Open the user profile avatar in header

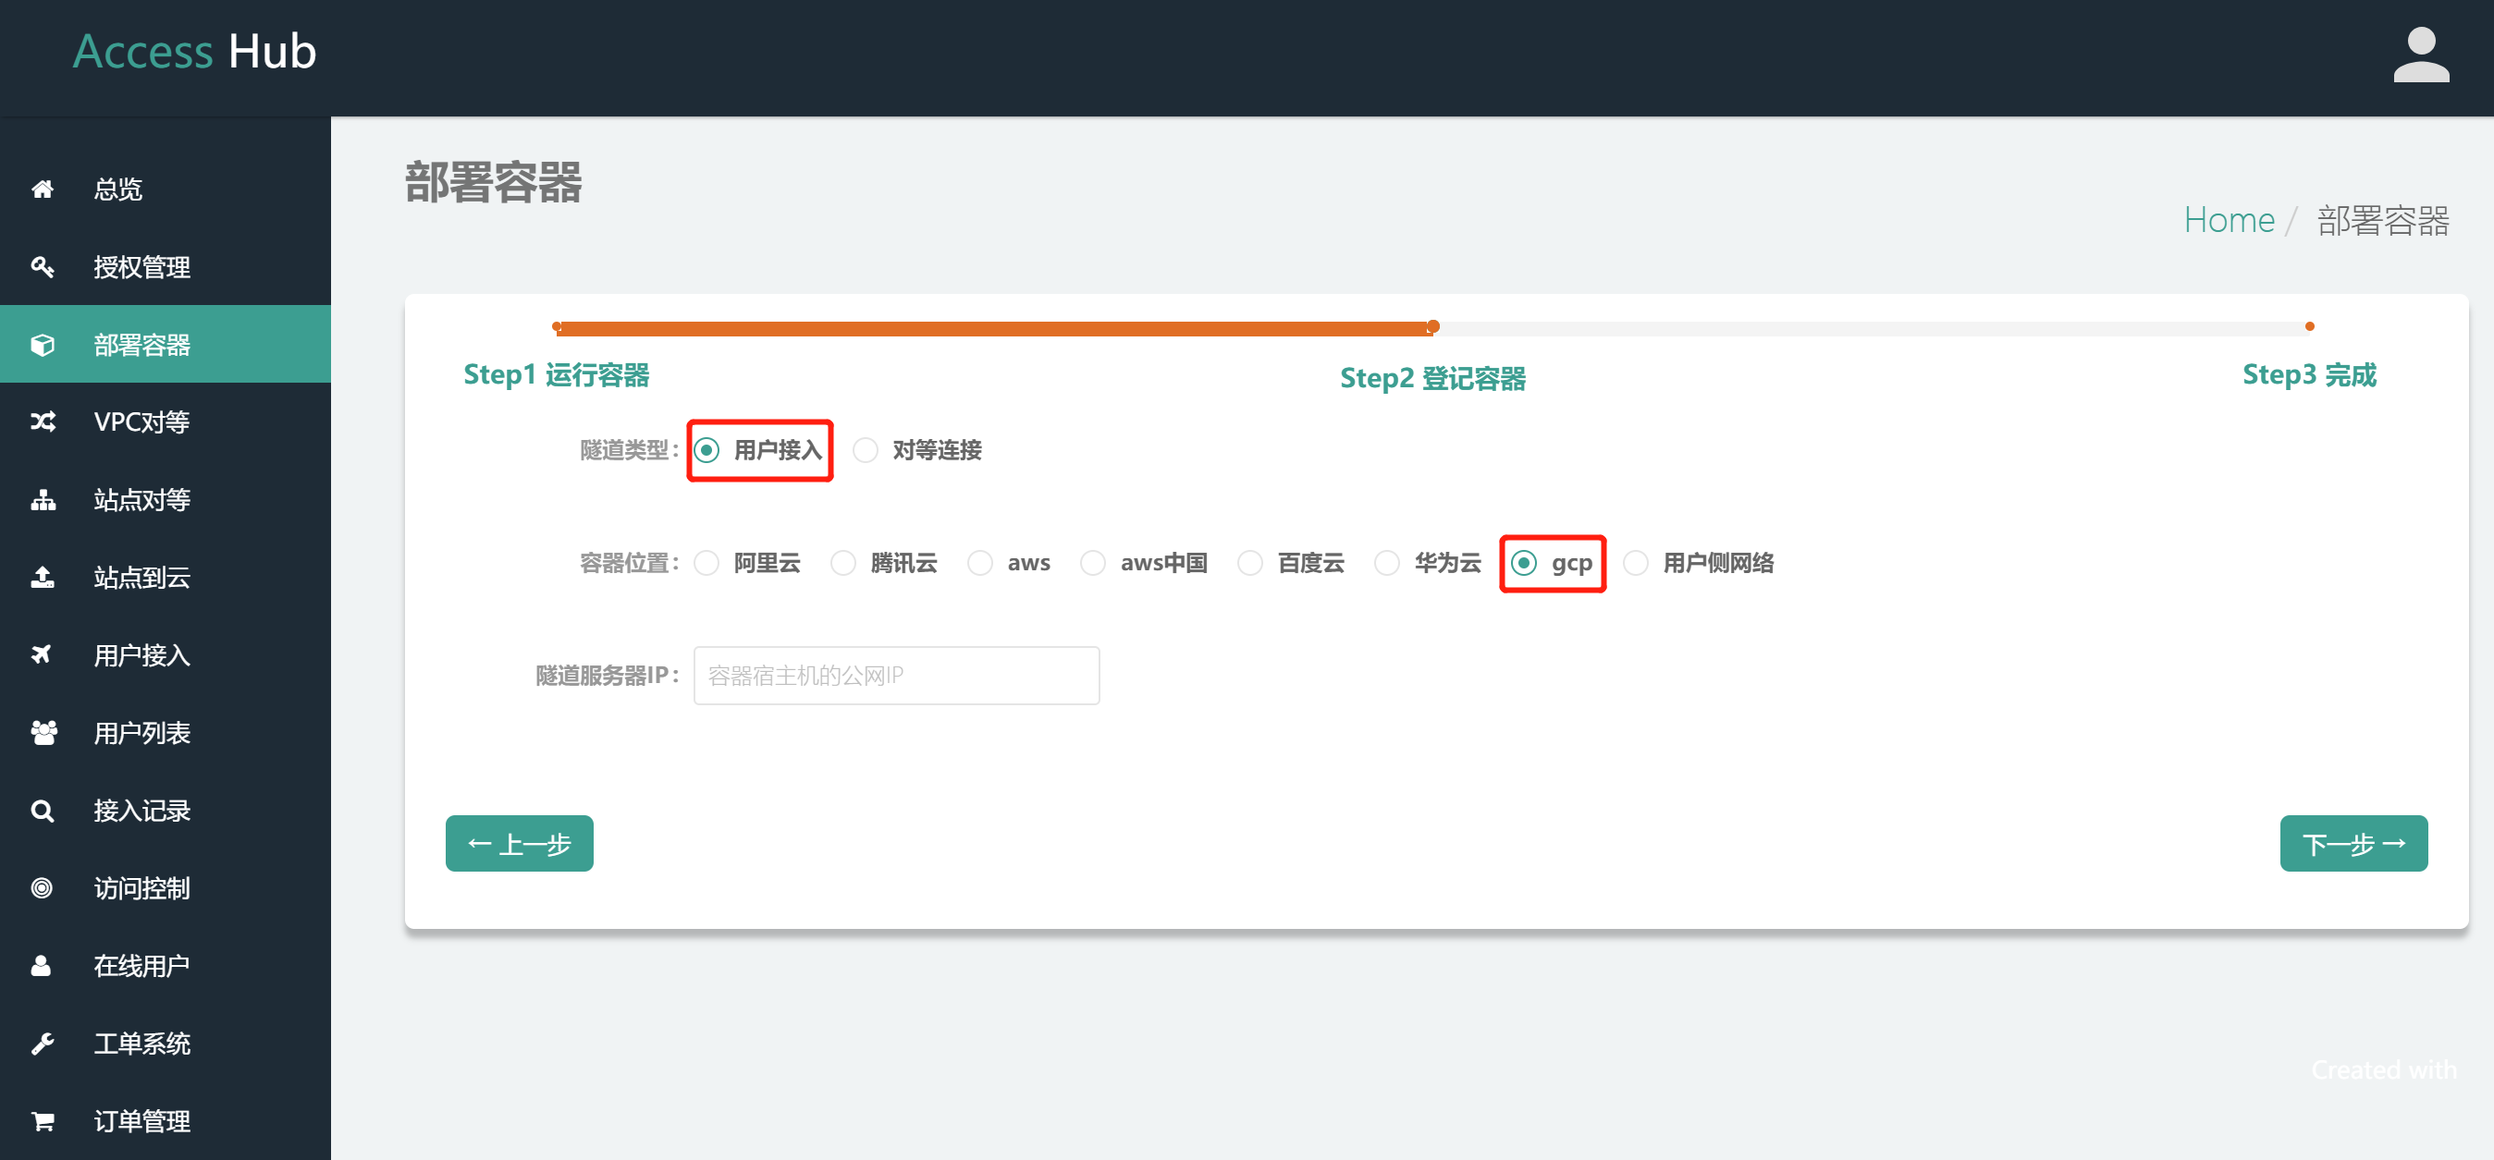[2420, 55]
